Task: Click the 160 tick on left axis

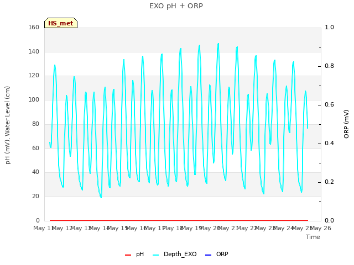Action: (x=34, y=27)
